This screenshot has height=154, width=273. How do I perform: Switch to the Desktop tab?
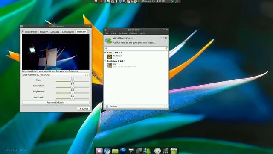coord(55,32)
